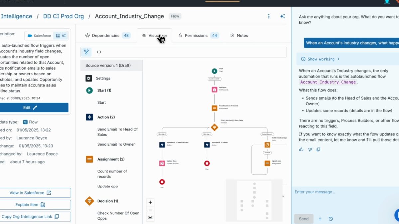Select the Check Number Of Open Opps decision node

pos(214,127)
